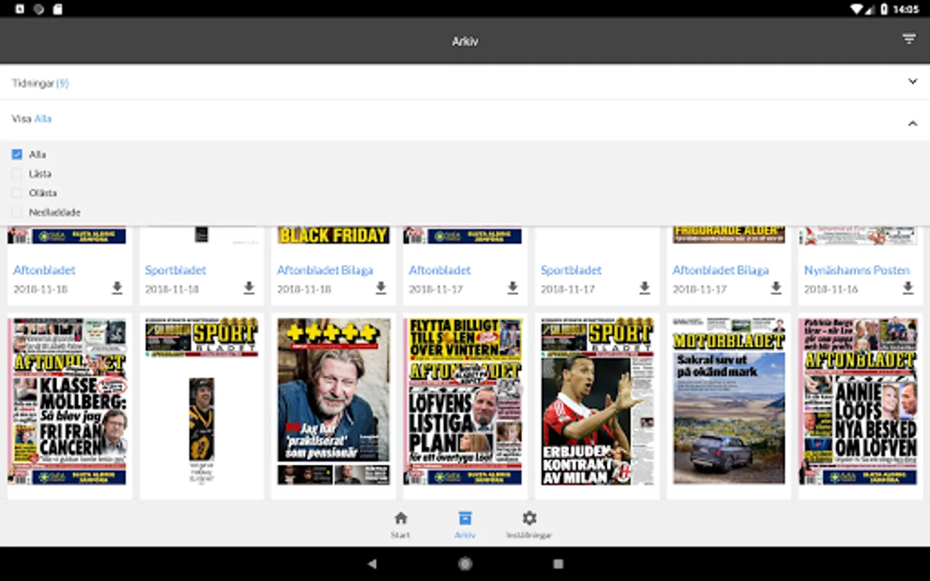This screenshot has width=930, height=581.
Task: Open Black Friday cover thumbnail
Action: (333, 235)
